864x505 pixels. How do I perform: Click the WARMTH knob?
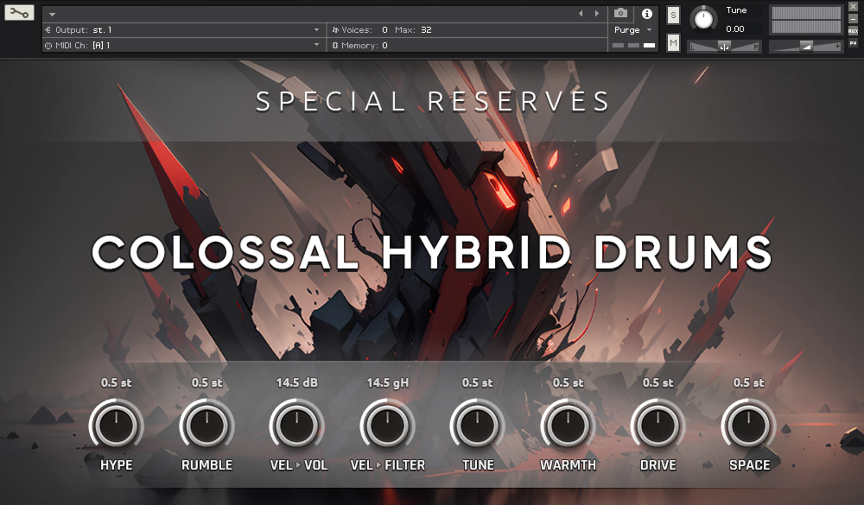[x=568, y=425]
